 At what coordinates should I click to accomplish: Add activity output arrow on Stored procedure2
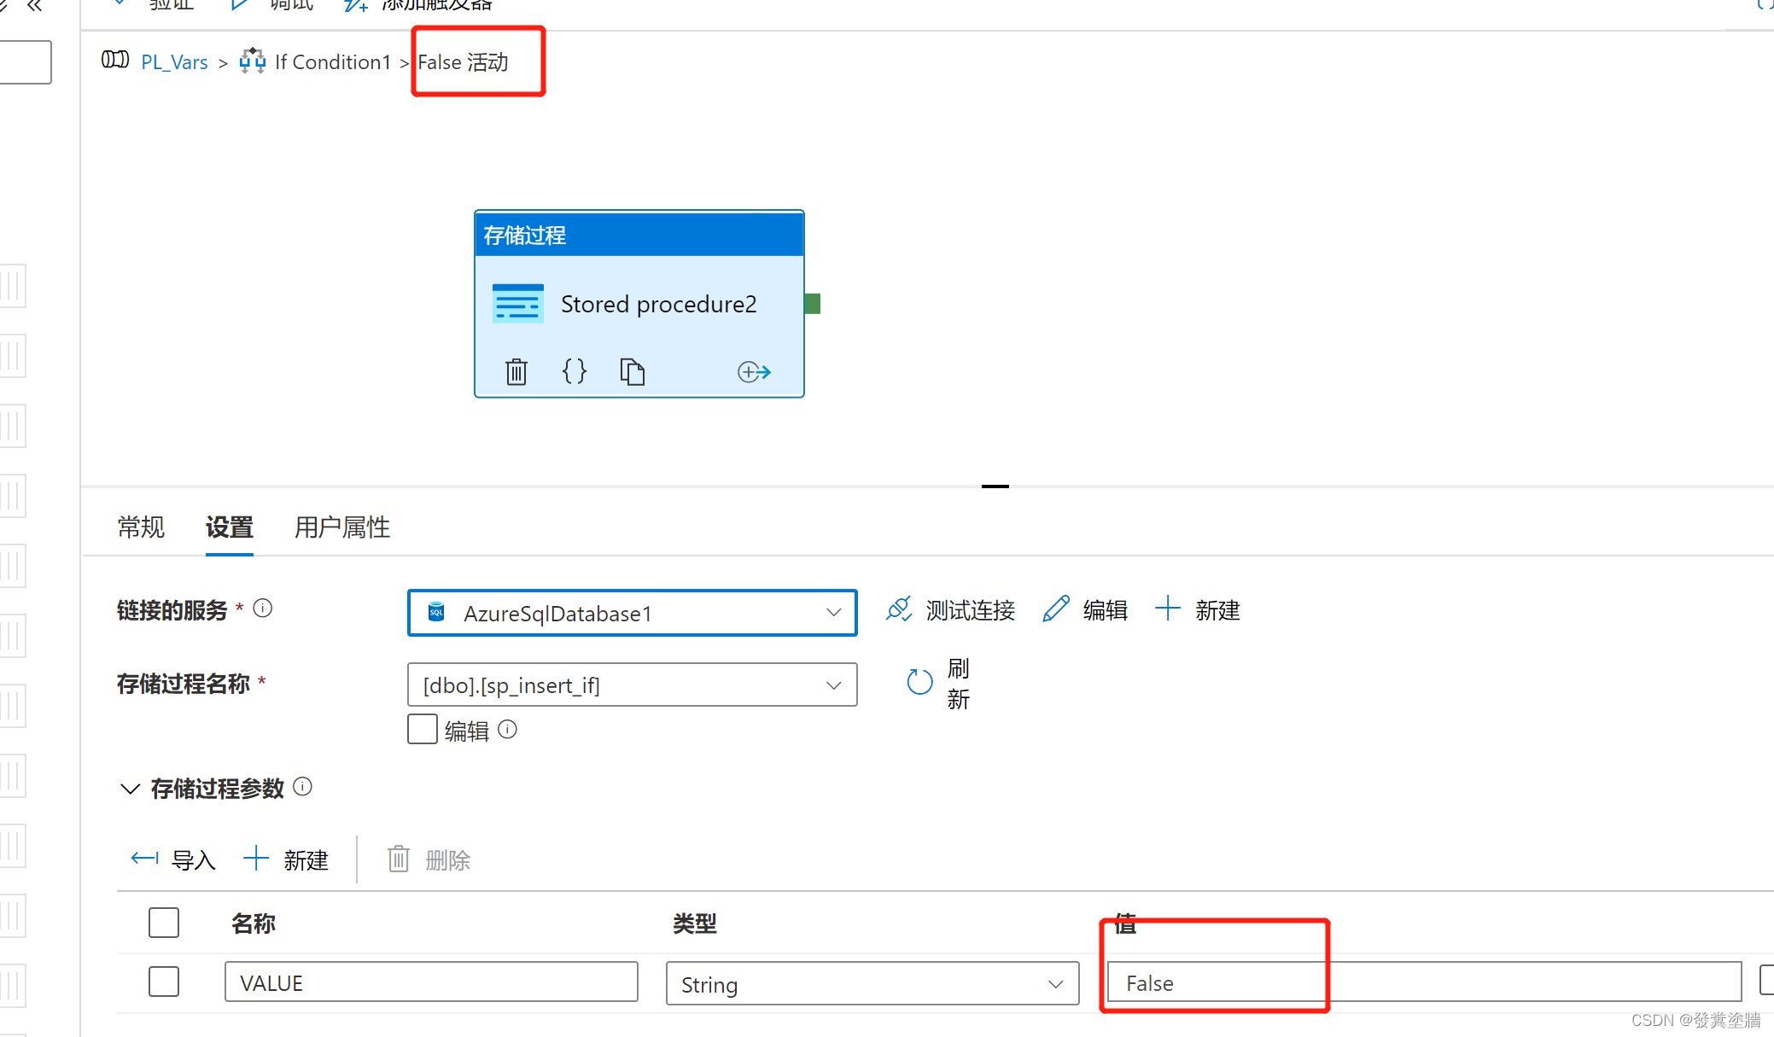[x=754, y=371]
